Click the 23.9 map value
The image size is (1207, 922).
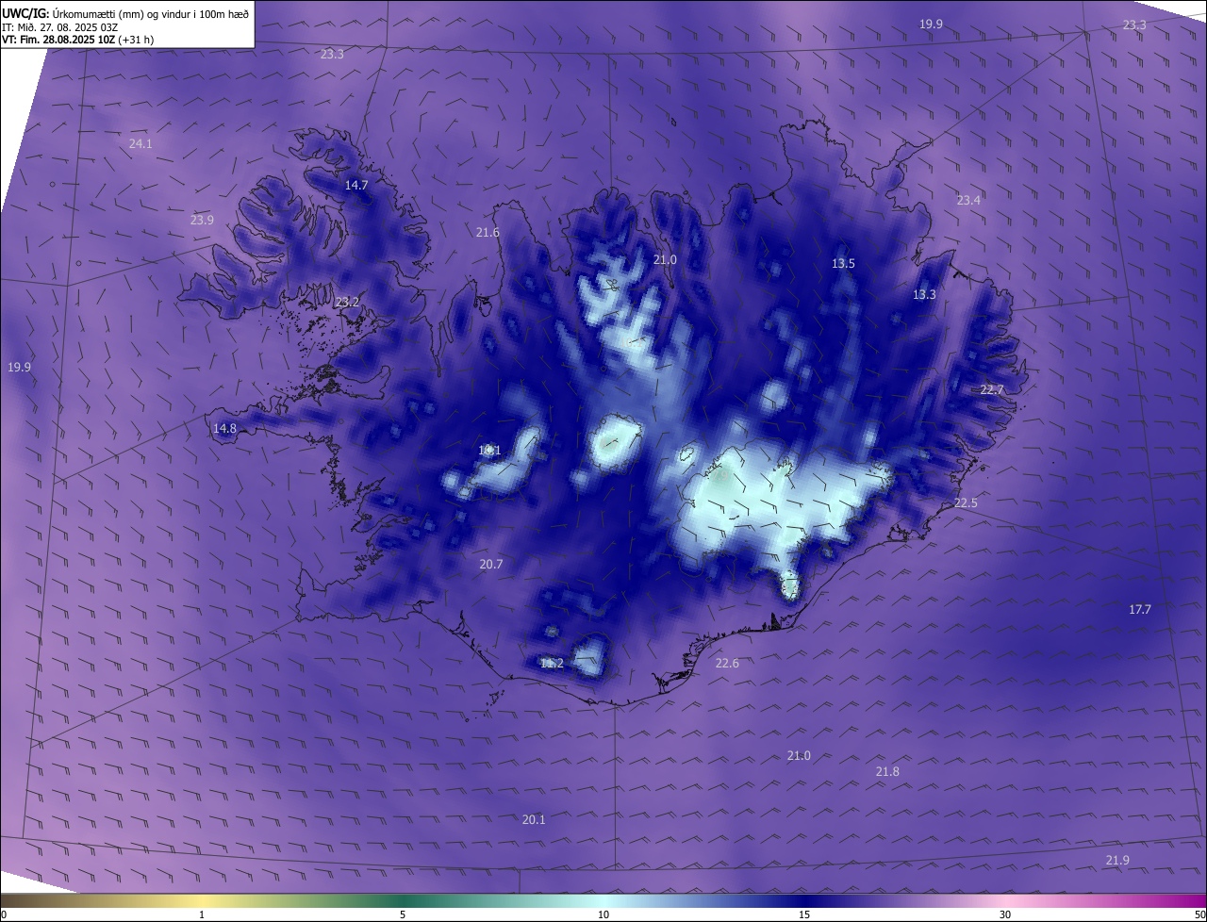[x=202, y=221]
